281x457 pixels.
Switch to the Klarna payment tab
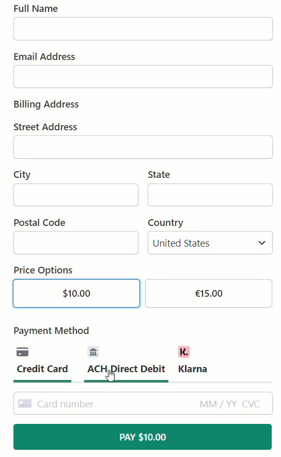click(x=193, y=363)
